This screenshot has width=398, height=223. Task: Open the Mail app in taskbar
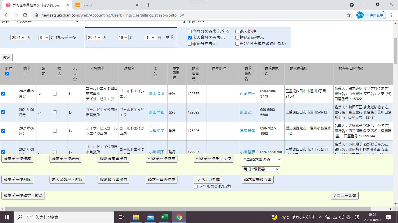point(150,217)
